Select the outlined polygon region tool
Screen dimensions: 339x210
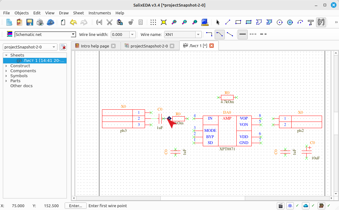coord(259,22)
